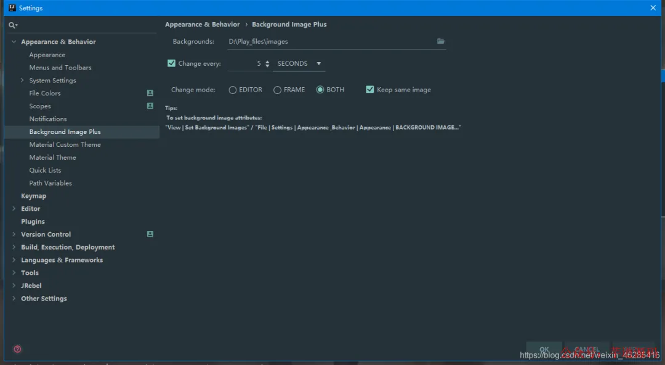This screenshot has width=665, height=365.
Task: Toggle the Change every checkbox
Action: click(x=171, y=63)
